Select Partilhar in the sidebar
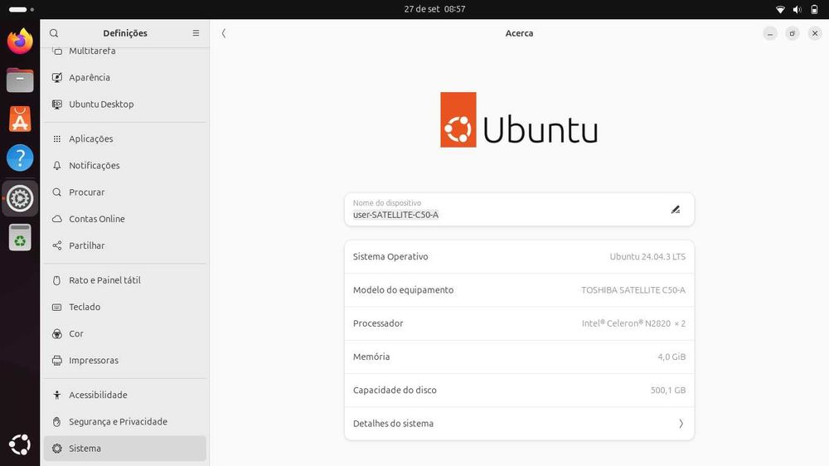 (125, 245)
